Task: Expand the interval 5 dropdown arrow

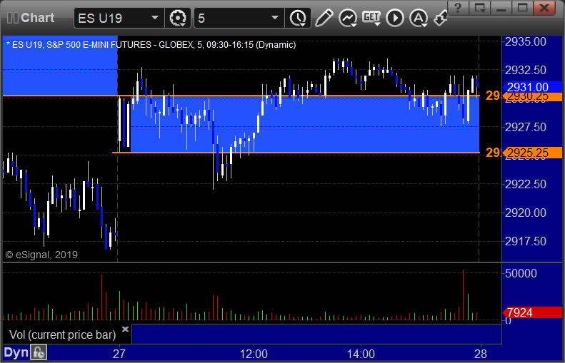Action: click(275, 18)
